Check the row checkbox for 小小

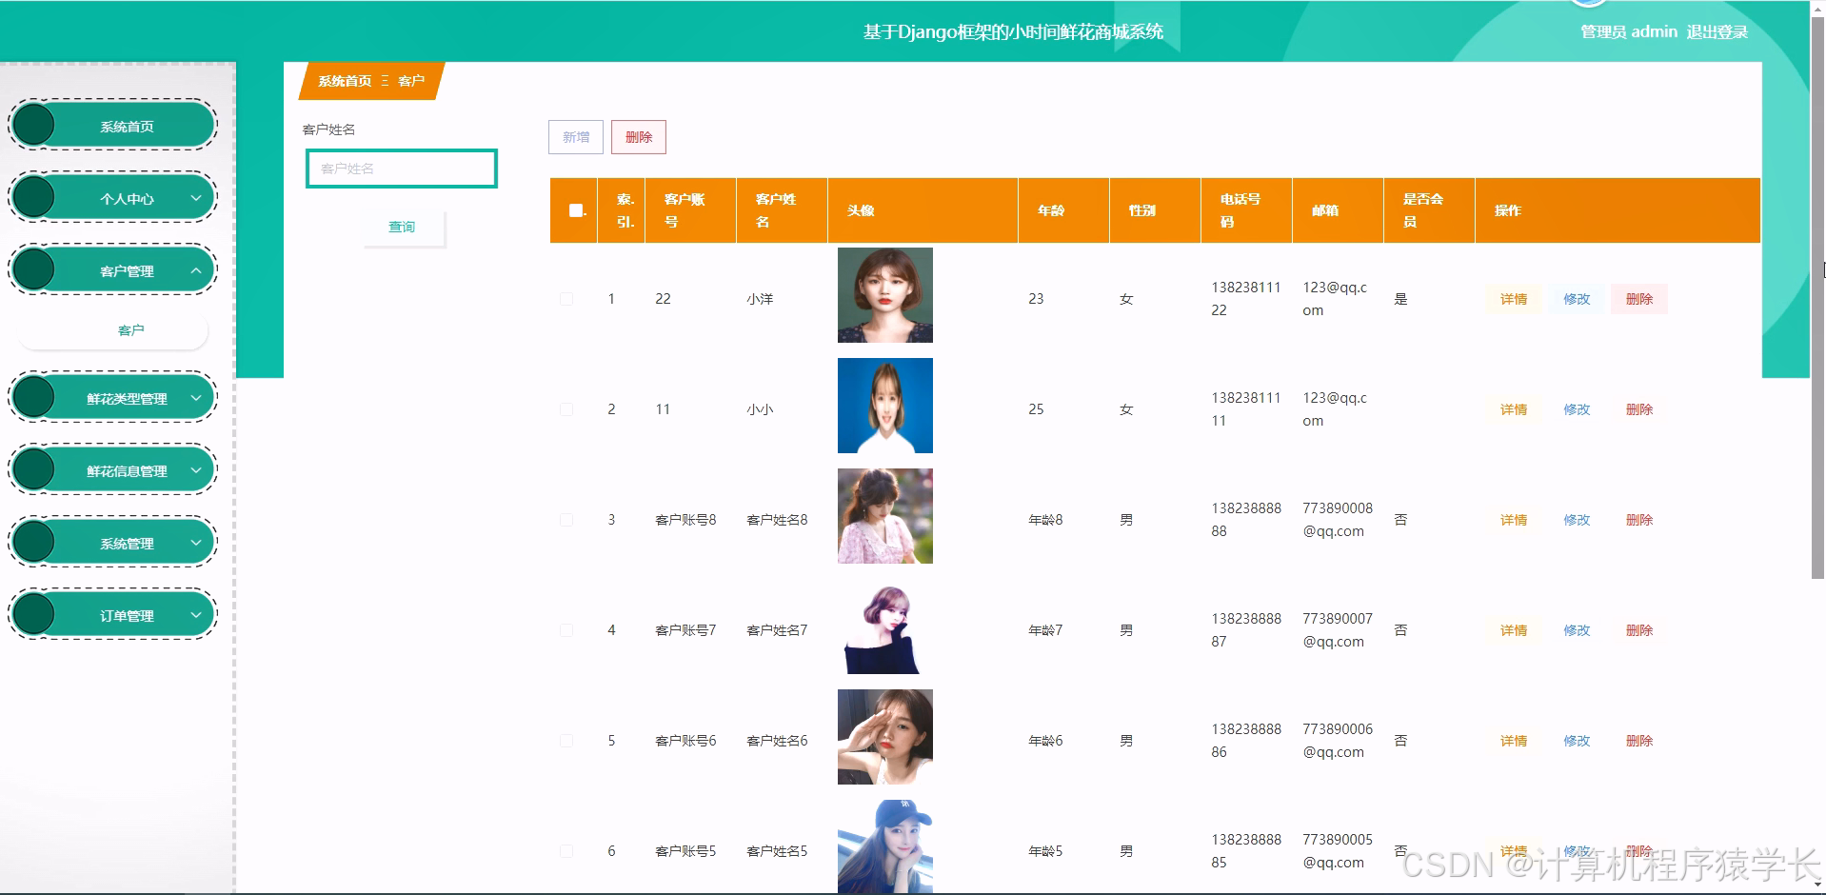566,409
